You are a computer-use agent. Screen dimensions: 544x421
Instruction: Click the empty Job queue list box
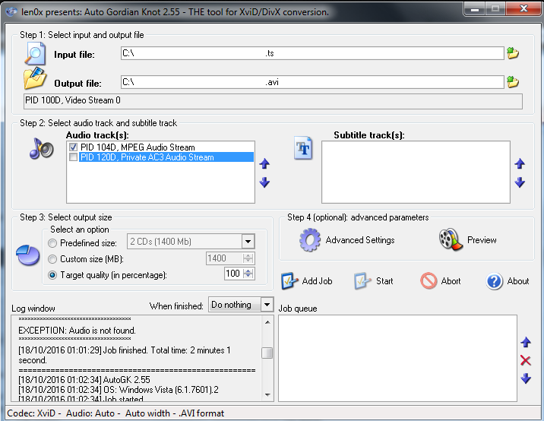[x=397, y=358]
